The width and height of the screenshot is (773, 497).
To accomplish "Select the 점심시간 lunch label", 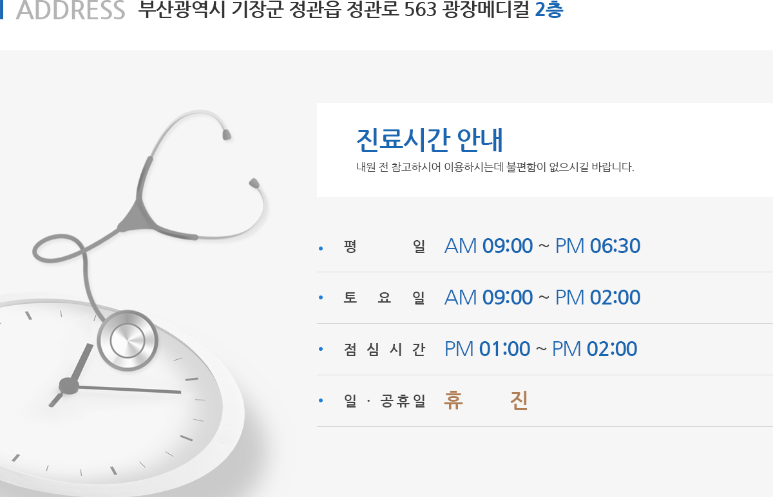I will click(385, 350).
